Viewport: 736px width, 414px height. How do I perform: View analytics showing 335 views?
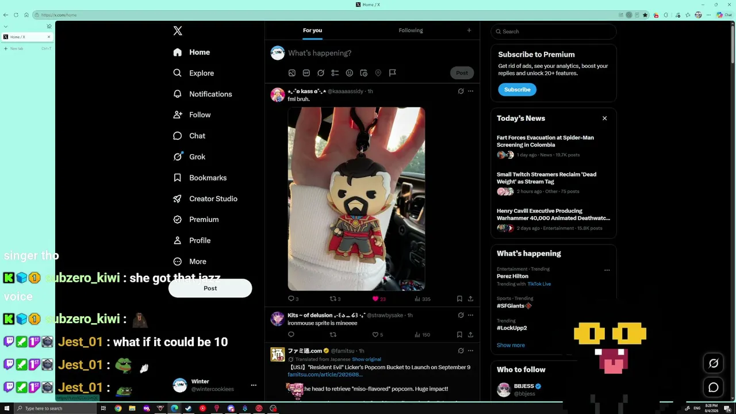[x=423, y=299]
